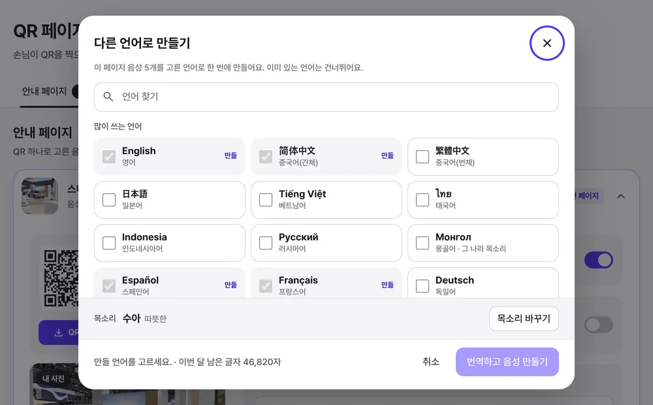The height and width of the screenshot is (405, 653).
Task: Click the 언어 찾기 search field
Action: (x=326, y=97)
